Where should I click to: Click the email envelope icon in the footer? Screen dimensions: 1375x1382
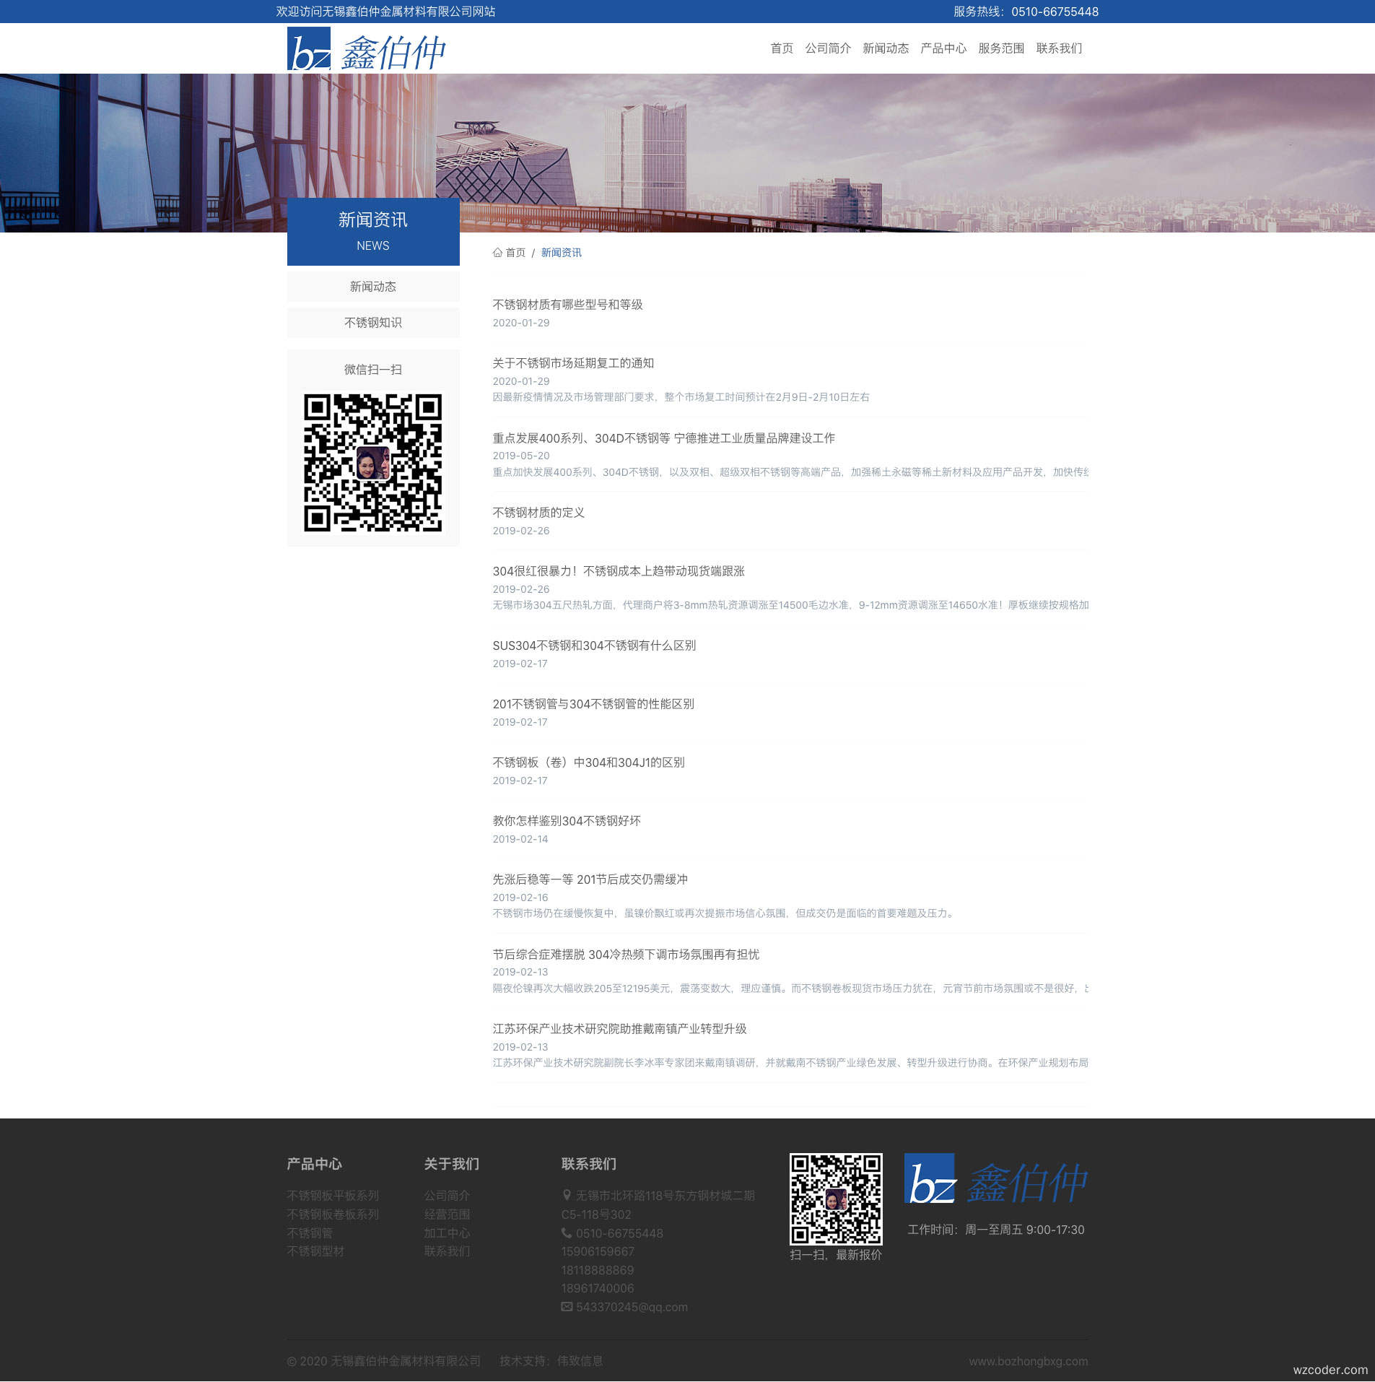click(x=567, y=1307)
